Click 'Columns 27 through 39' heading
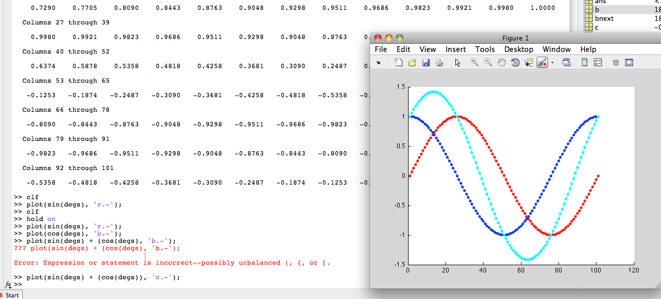 pos(66,22)
